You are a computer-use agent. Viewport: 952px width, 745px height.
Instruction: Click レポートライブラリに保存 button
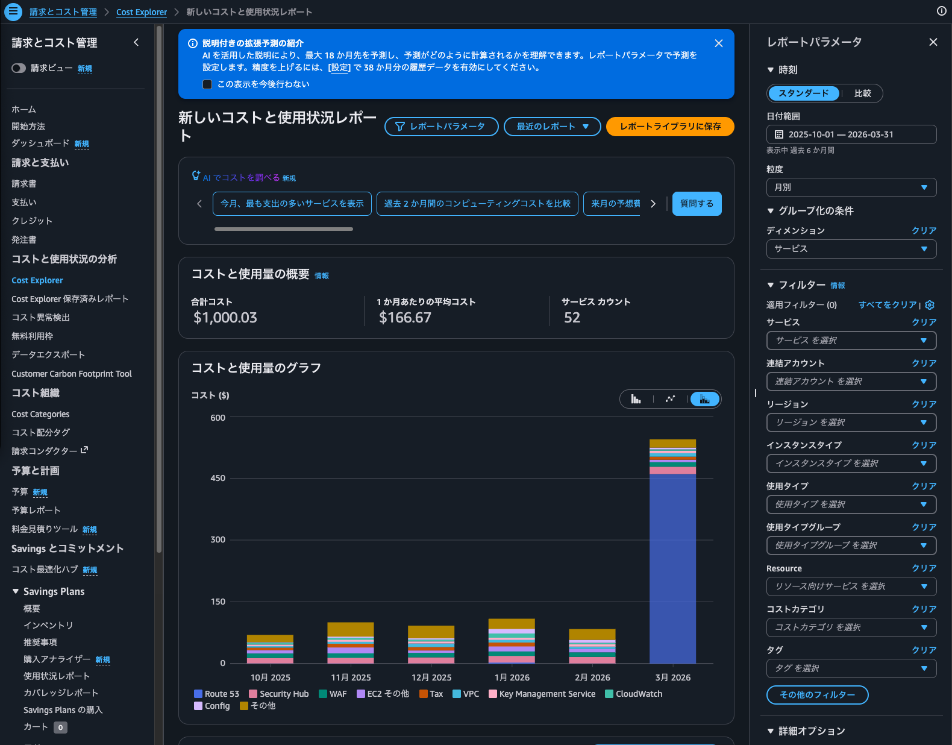pyautogui.click(x=670, y=127)
